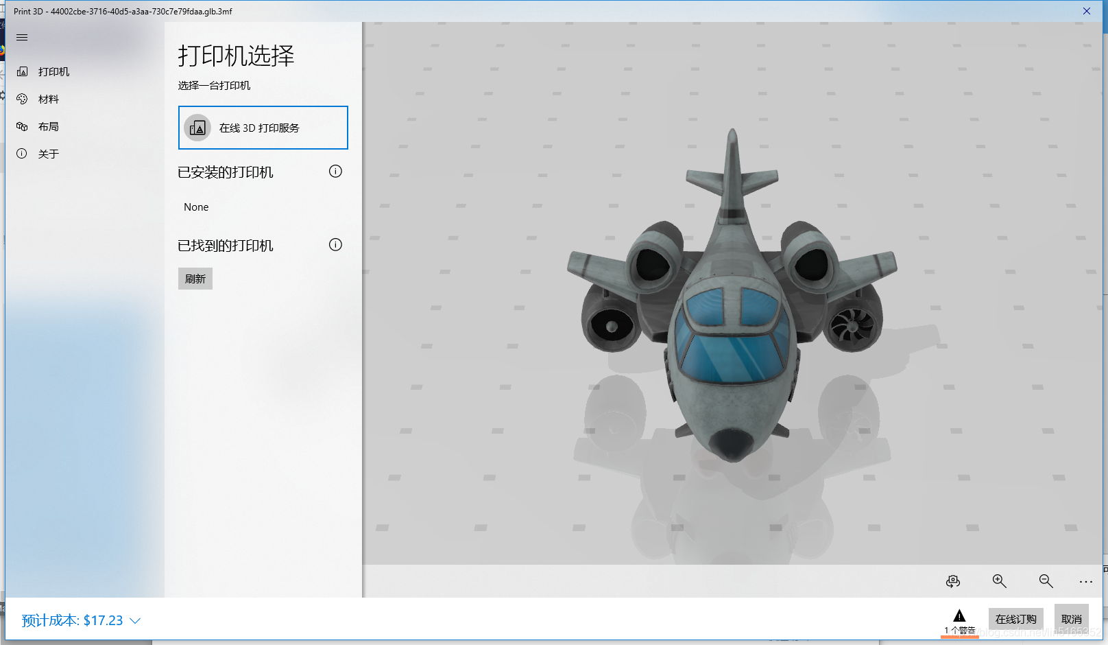Open the more options ellipsis menu
The width and height of the screenshot is (1108, 645).
(1086, 582)
